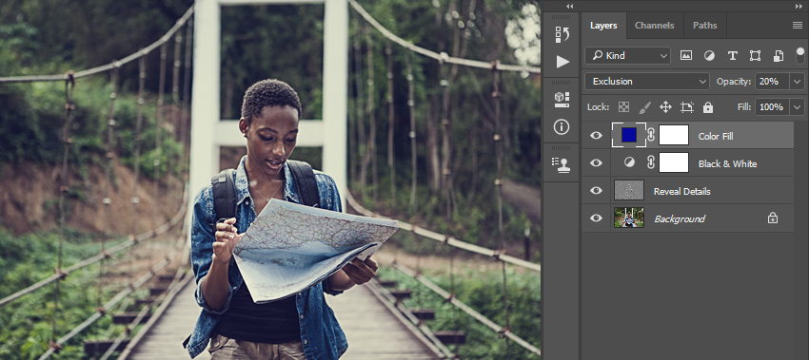Screen dimensions: 809x360
Task: Open the Clone Source panel icon
Action: [x=562, y=164]
